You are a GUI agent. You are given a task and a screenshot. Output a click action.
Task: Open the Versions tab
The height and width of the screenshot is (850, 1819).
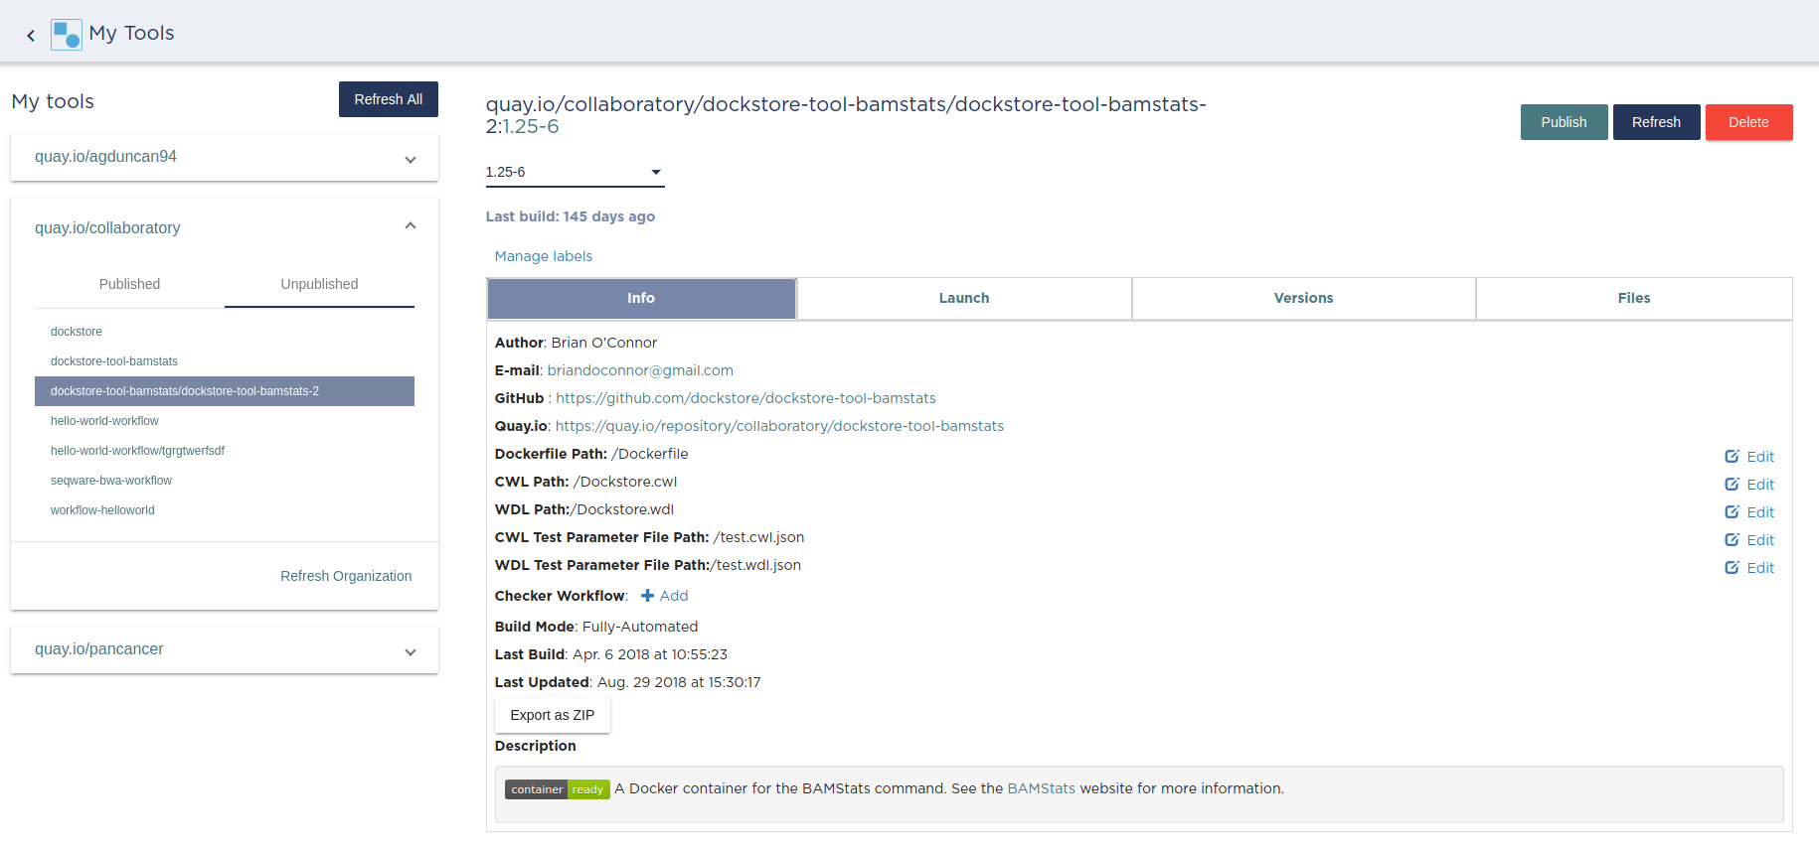[x=1302, y=298]
